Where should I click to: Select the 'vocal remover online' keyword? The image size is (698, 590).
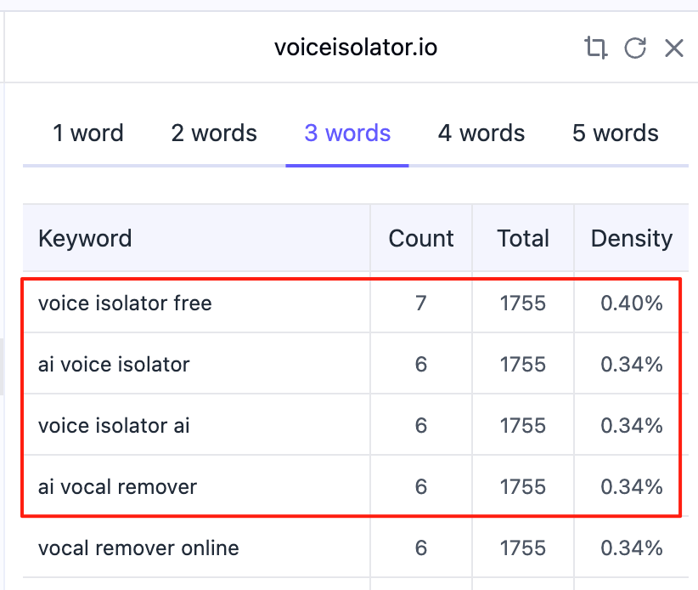click(138, 547)
